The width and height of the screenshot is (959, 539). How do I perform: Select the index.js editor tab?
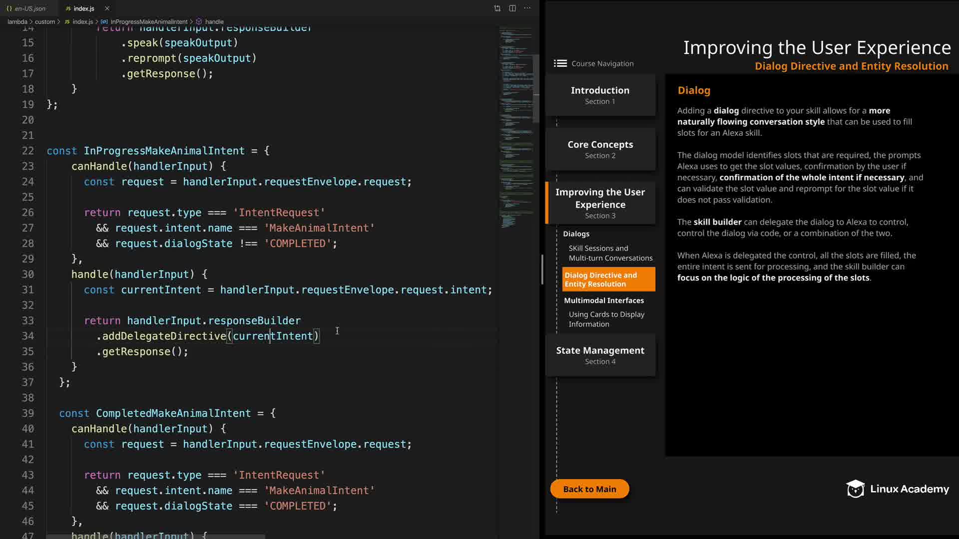83,8
